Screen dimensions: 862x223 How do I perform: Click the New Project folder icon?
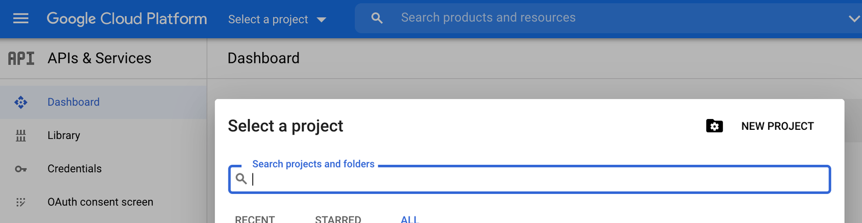pos(714,126)
